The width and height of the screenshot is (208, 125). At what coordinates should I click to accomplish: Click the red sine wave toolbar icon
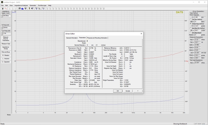[6, 9]
